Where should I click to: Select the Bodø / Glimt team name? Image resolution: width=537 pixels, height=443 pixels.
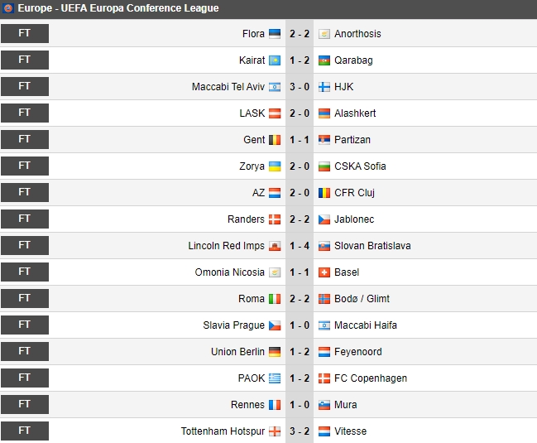362,299
